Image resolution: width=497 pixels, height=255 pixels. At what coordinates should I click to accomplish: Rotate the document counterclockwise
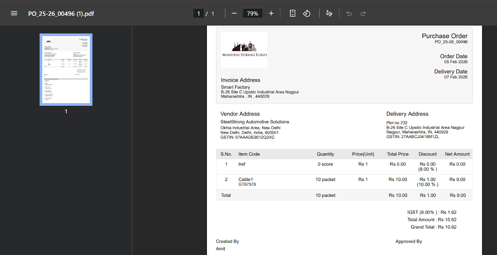point(307,13)
